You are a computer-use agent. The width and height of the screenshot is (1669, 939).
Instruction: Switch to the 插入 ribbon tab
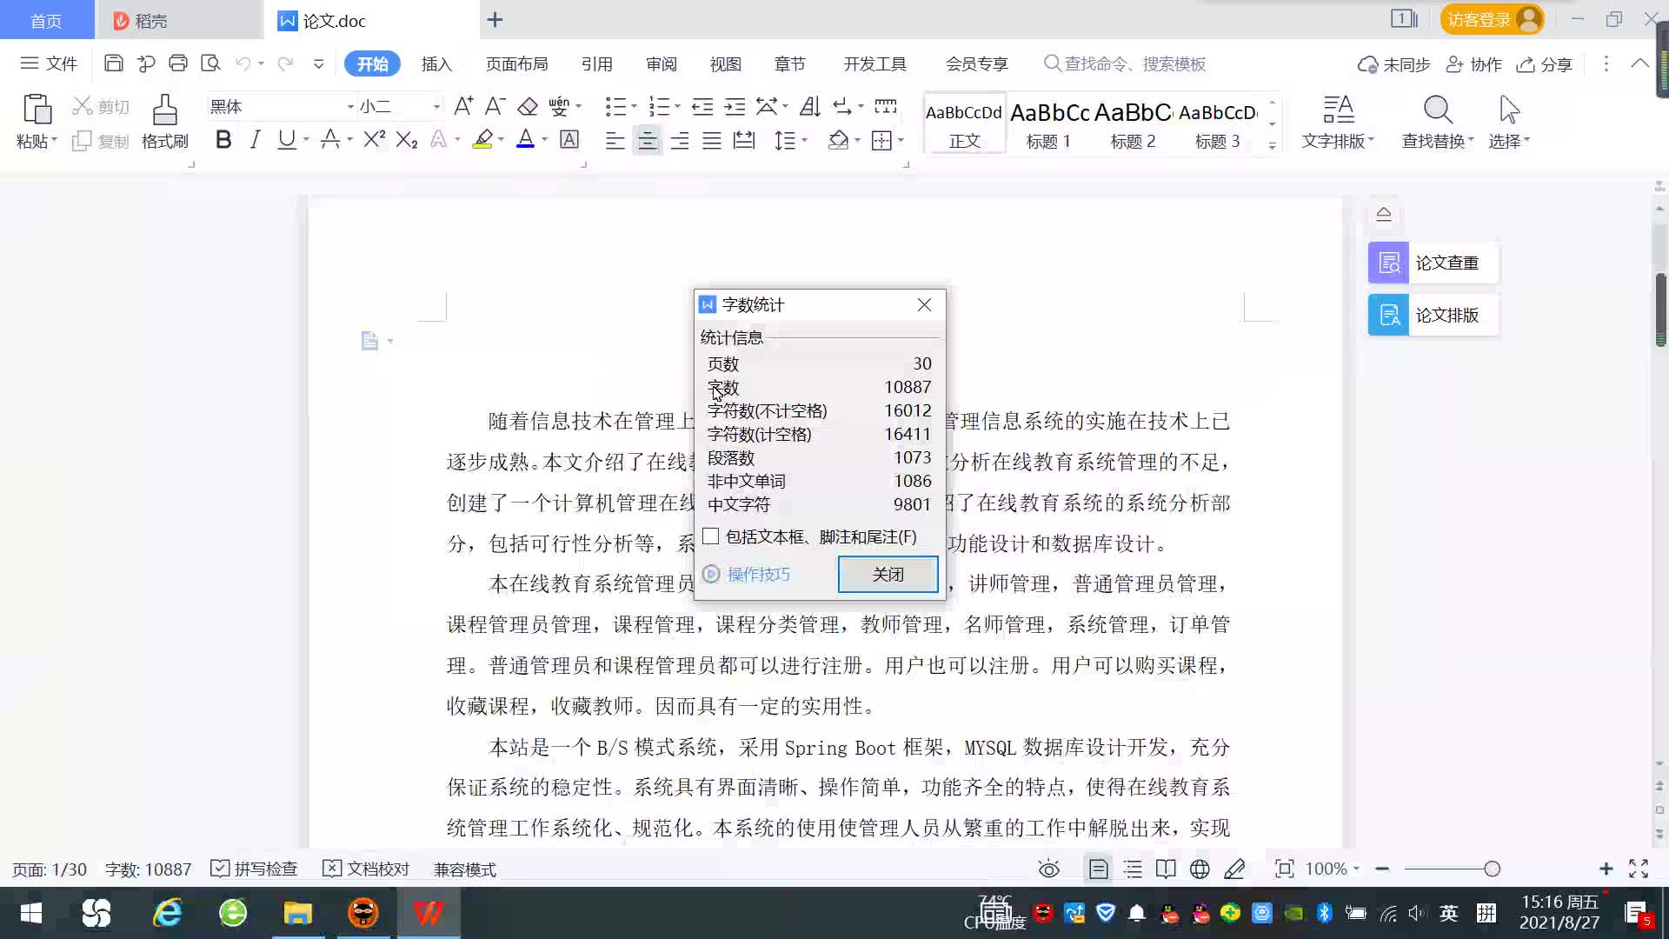coord(436,63)
